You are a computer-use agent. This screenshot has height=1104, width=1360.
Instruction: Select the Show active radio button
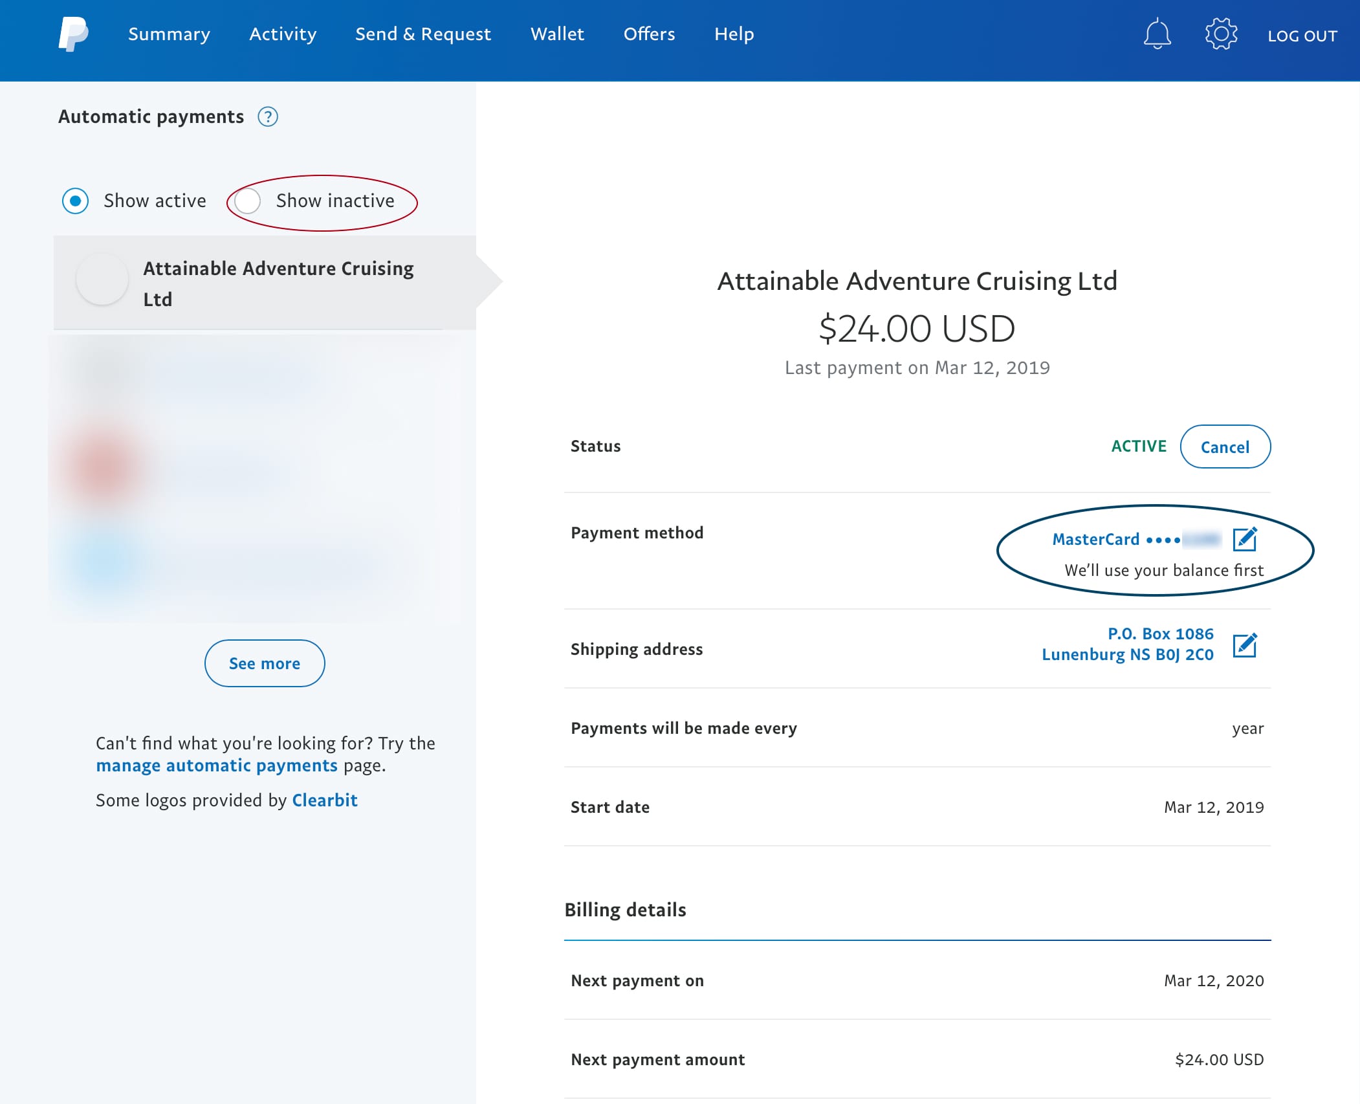(x=76, y=201)
